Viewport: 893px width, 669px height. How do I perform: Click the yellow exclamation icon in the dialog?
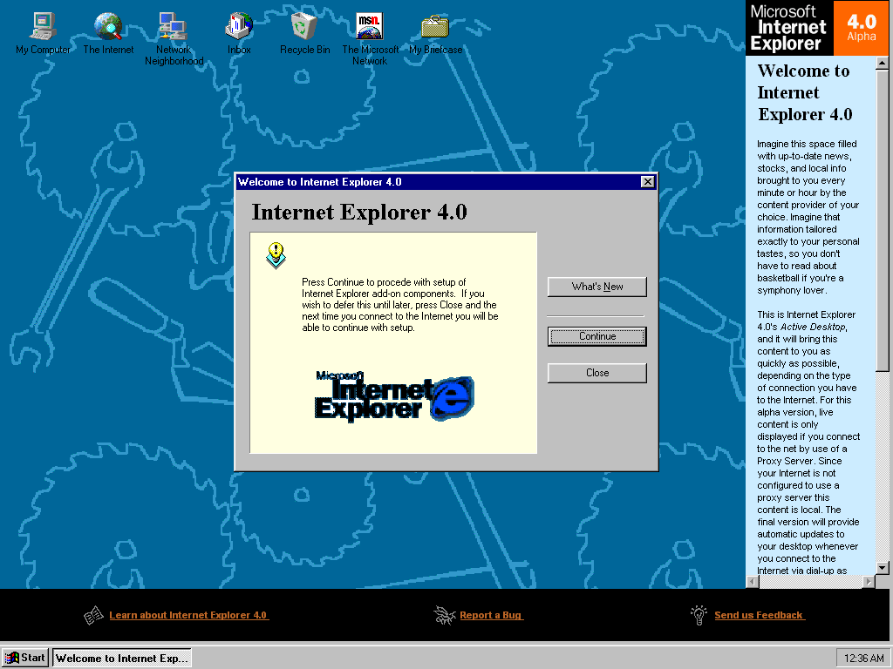pyautogui.click(x=276, y=255)
